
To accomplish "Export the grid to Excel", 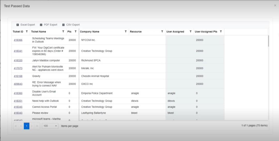I will coord(26,25).
